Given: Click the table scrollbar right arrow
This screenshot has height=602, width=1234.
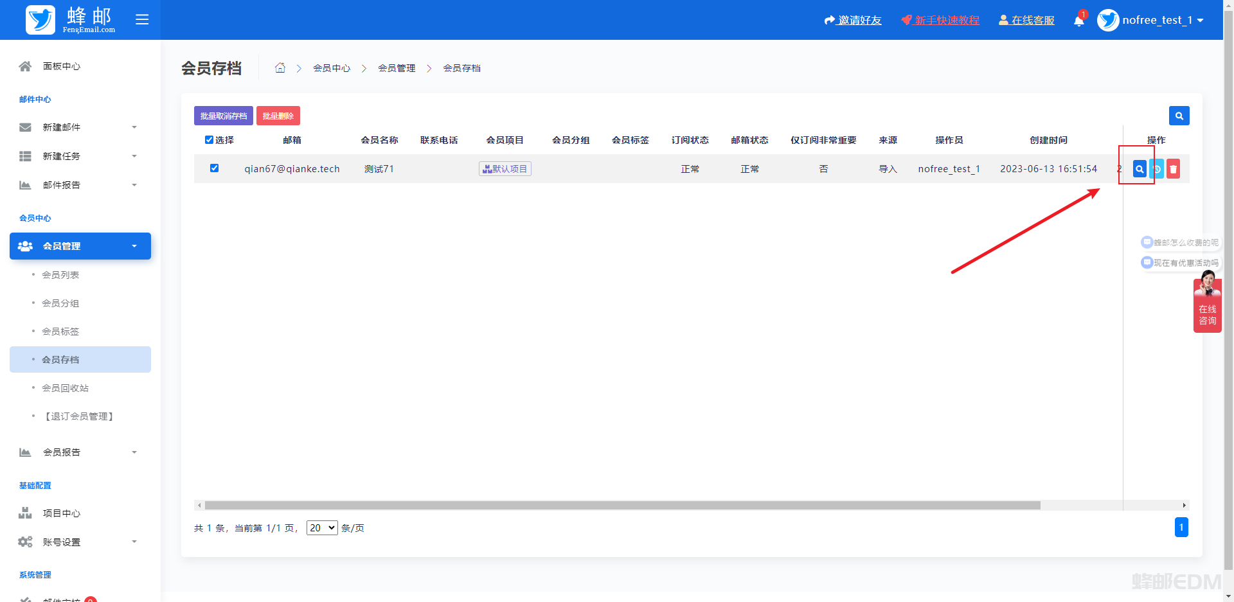Looking at the screenshot, I should 1184,506.
